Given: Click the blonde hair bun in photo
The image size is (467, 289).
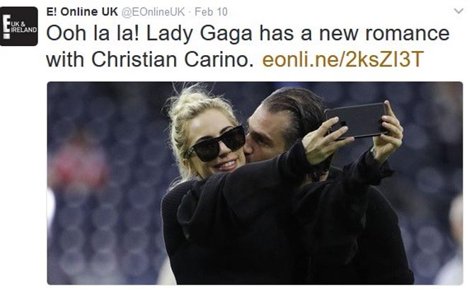Looking at the screenshot, I should (x=192, y=101).
